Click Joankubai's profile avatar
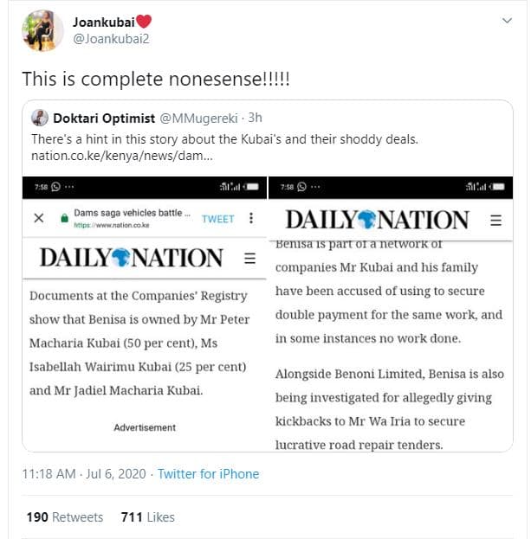 [x=42, y=30]
